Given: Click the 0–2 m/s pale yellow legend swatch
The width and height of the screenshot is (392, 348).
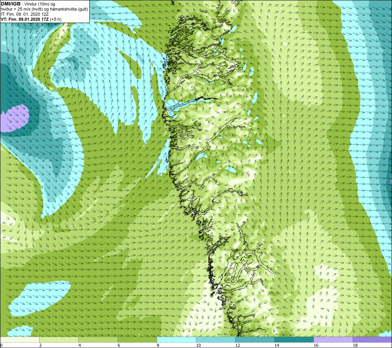Looking at the screenshot, I should tap(20, 339).
